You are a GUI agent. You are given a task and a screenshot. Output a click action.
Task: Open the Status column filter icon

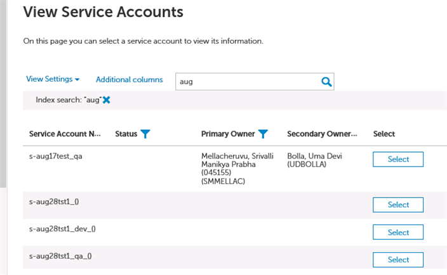click(145, 134)
